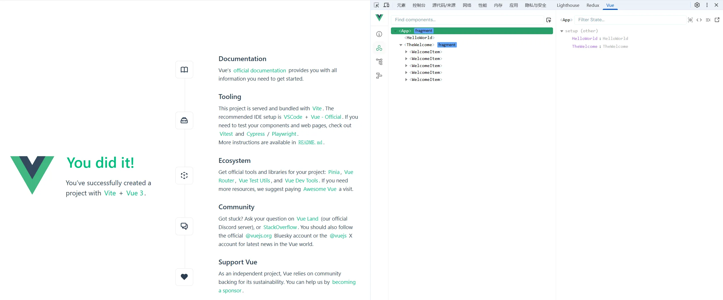Open the Timeline icon in Vue sidebar

pos(379,75)
